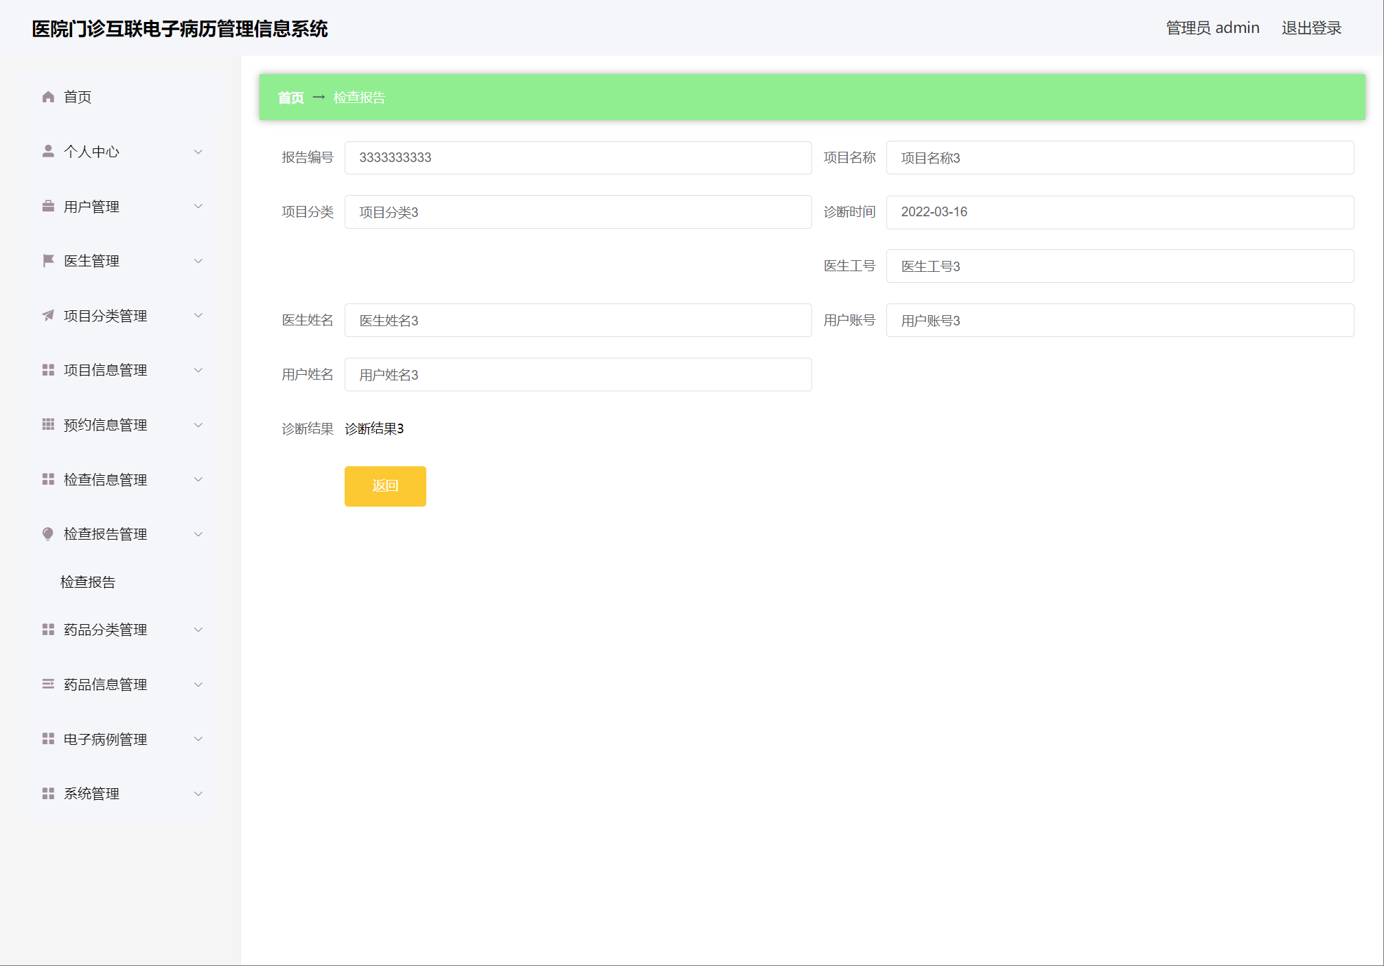Expand the 电子病例管理 chevron
1384x966 pixels.
click(x=198, y=739)
